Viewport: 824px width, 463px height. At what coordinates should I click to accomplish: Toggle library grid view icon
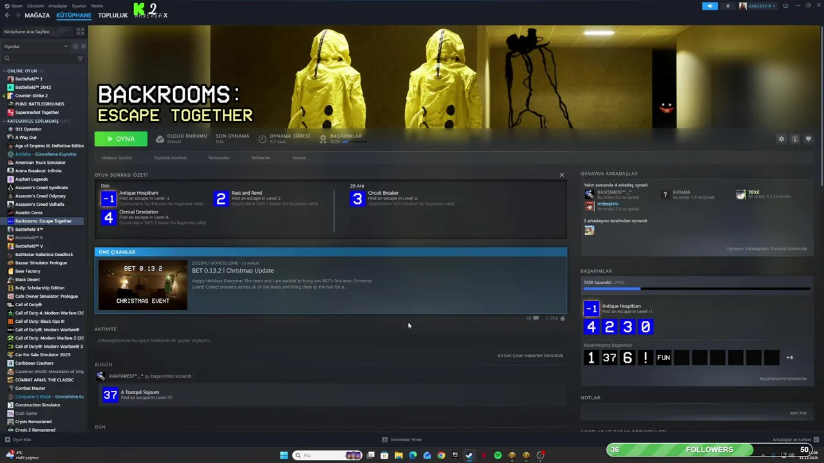coord(80,31)
